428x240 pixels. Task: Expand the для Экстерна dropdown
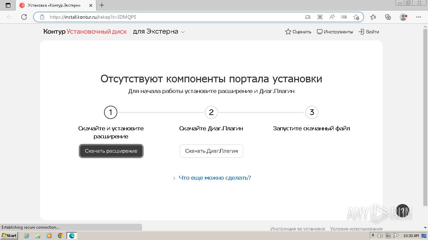159,32
